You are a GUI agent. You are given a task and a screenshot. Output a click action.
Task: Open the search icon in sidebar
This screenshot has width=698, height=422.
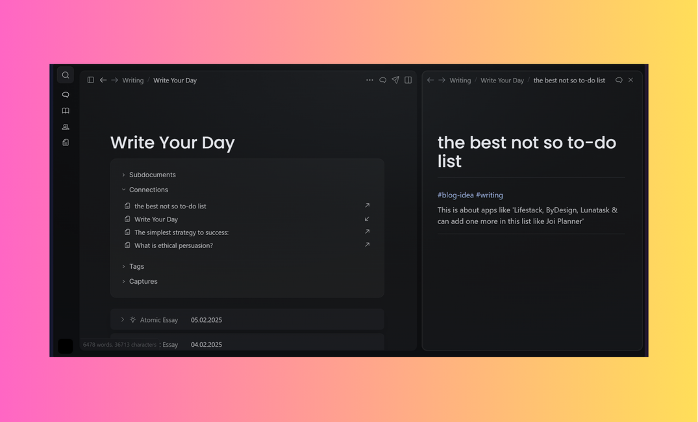click(x=66, y=75)
